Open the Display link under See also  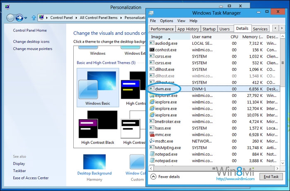[x=19, y=164]
